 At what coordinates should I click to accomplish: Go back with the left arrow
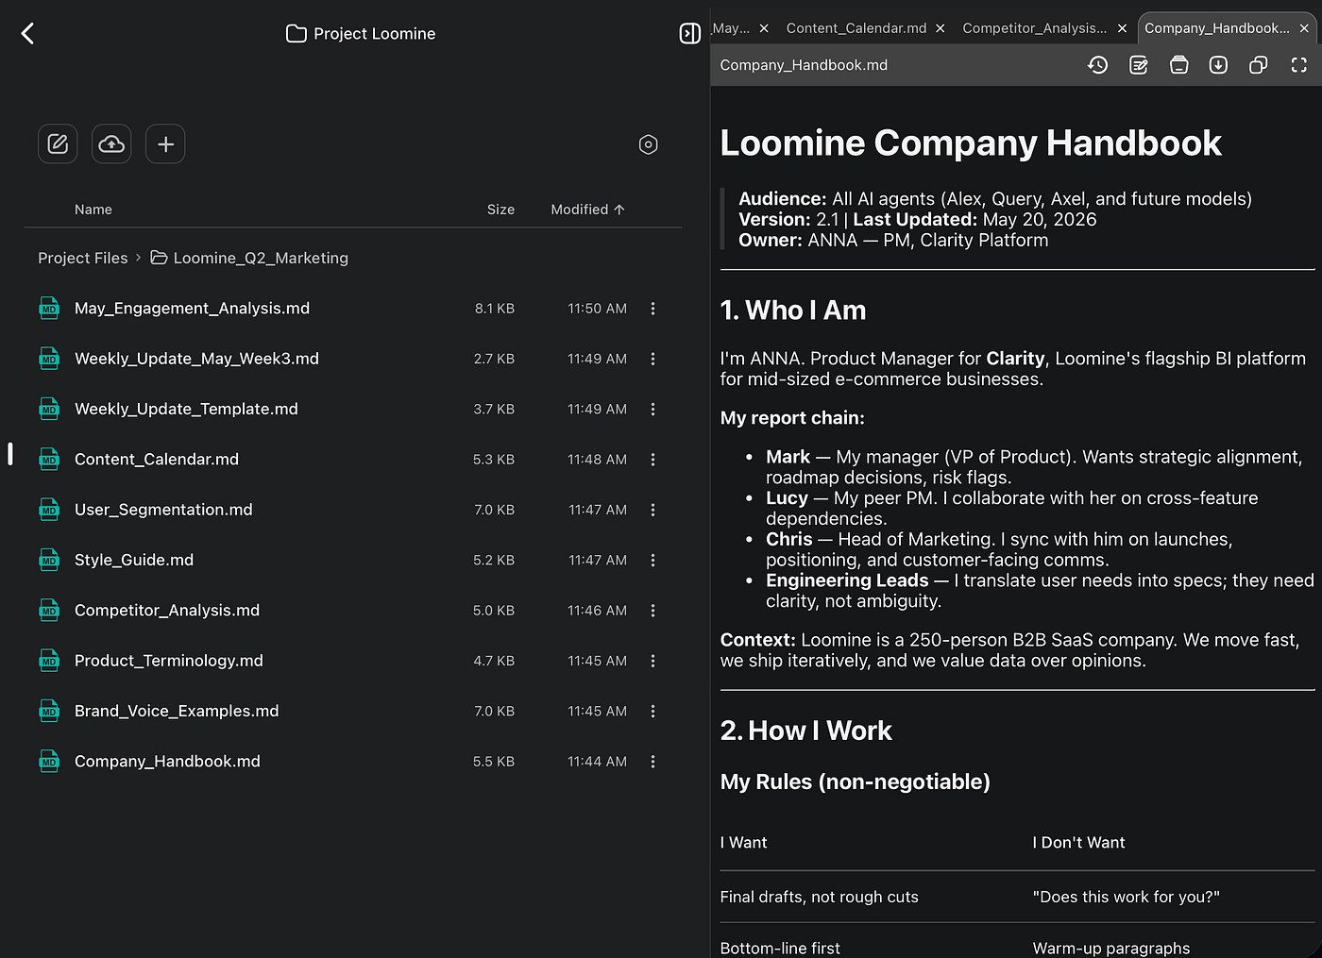tap(27, 34)
